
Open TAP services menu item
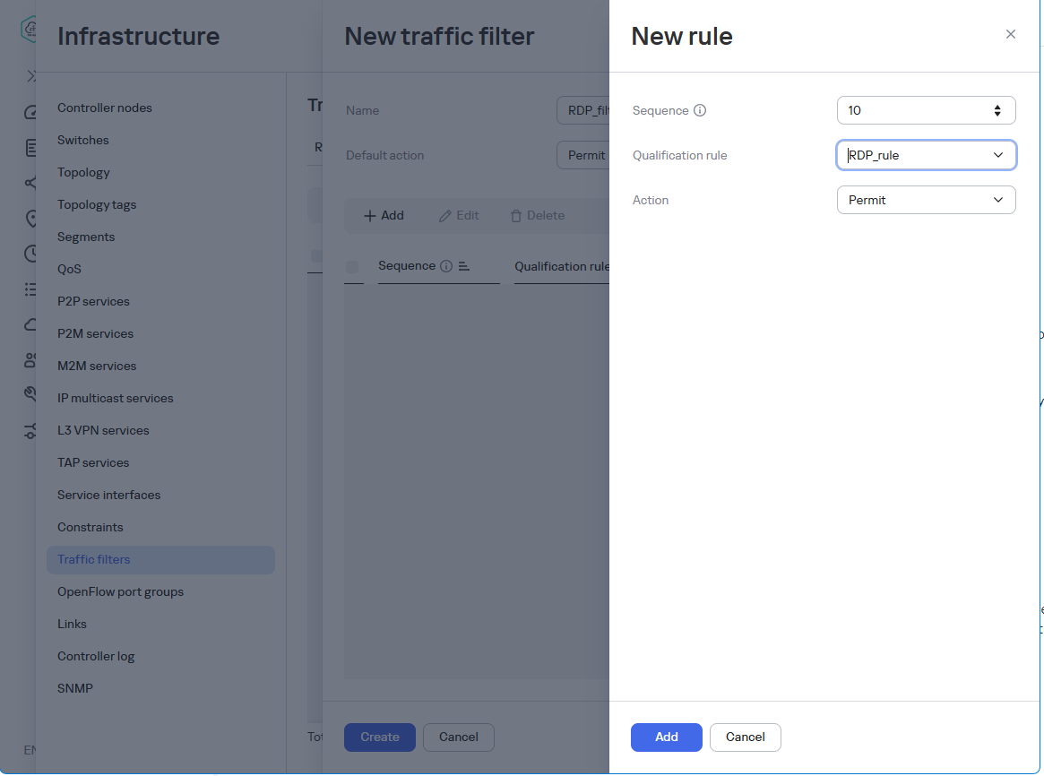coord(93,463)
